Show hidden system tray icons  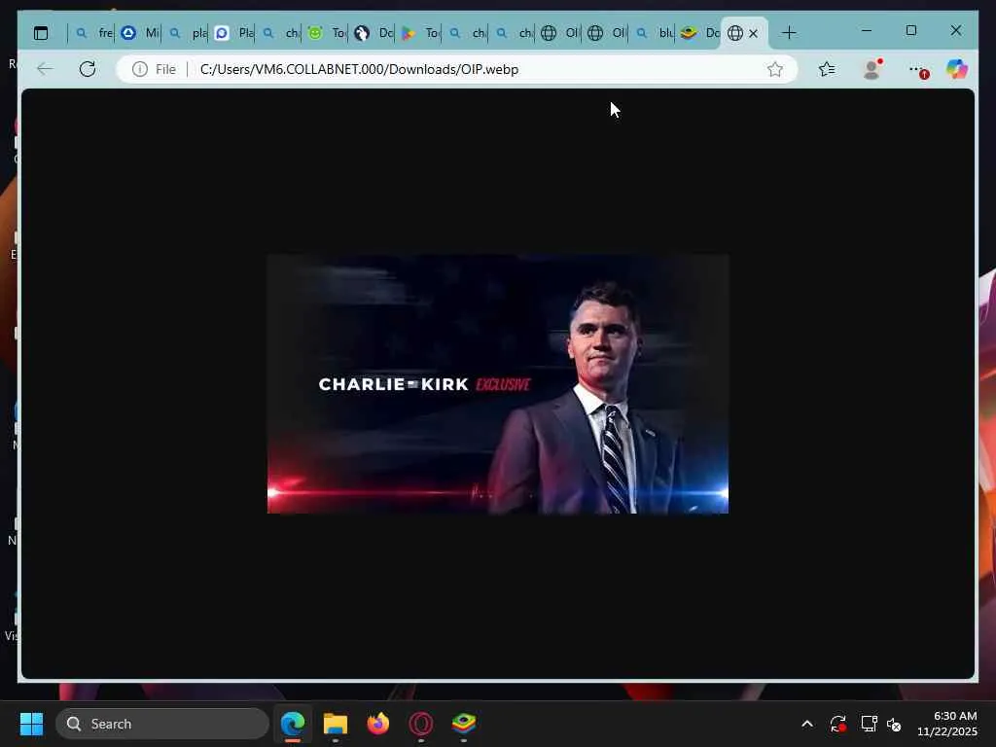click(x=806, y=724)
